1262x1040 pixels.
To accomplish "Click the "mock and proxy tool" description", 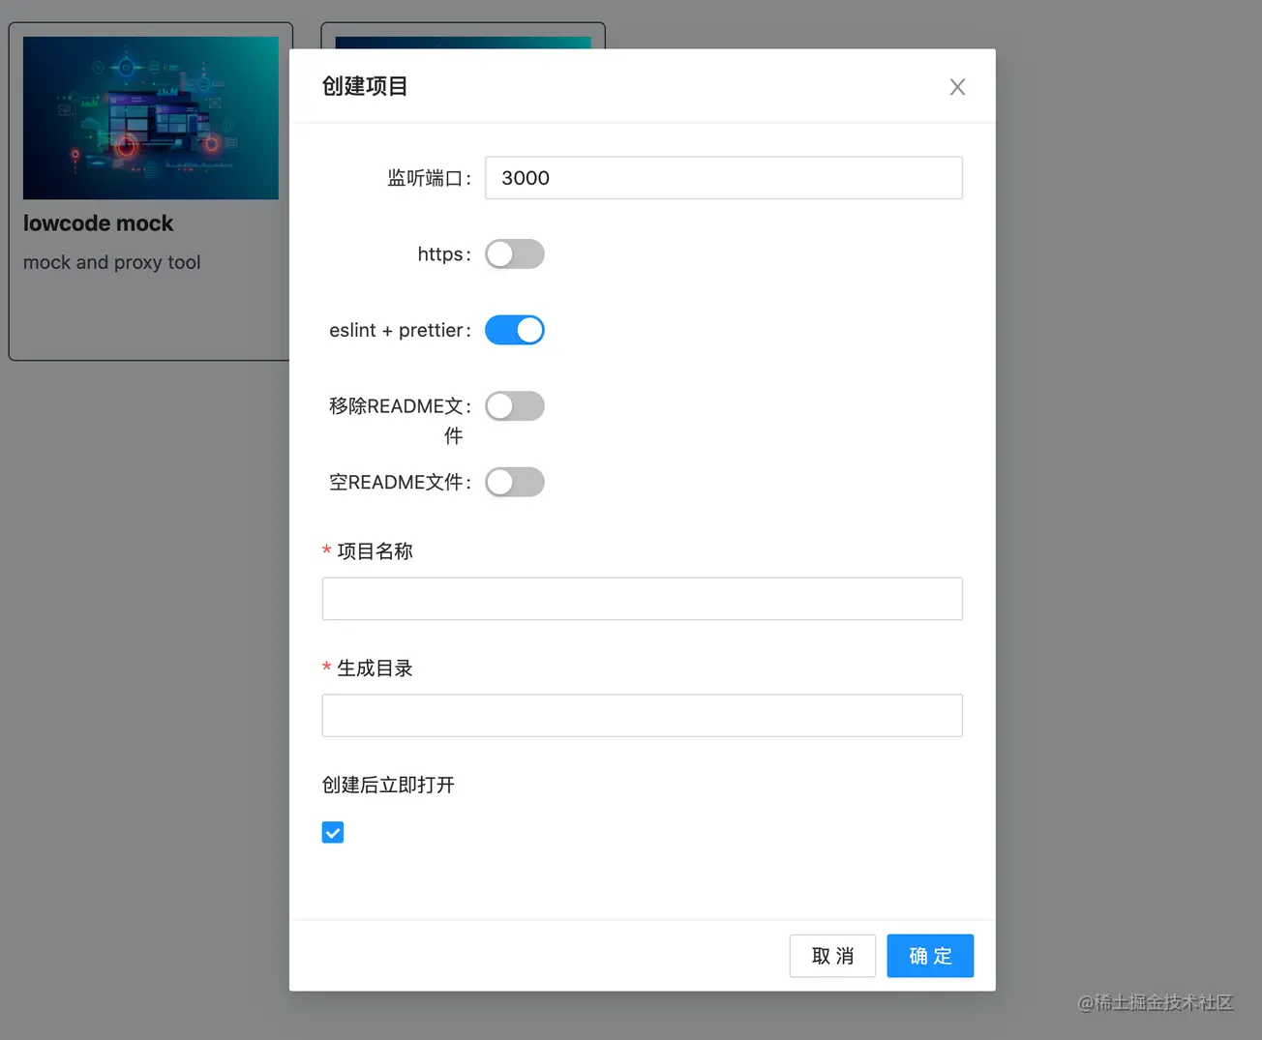I will (x=111, y=262).
